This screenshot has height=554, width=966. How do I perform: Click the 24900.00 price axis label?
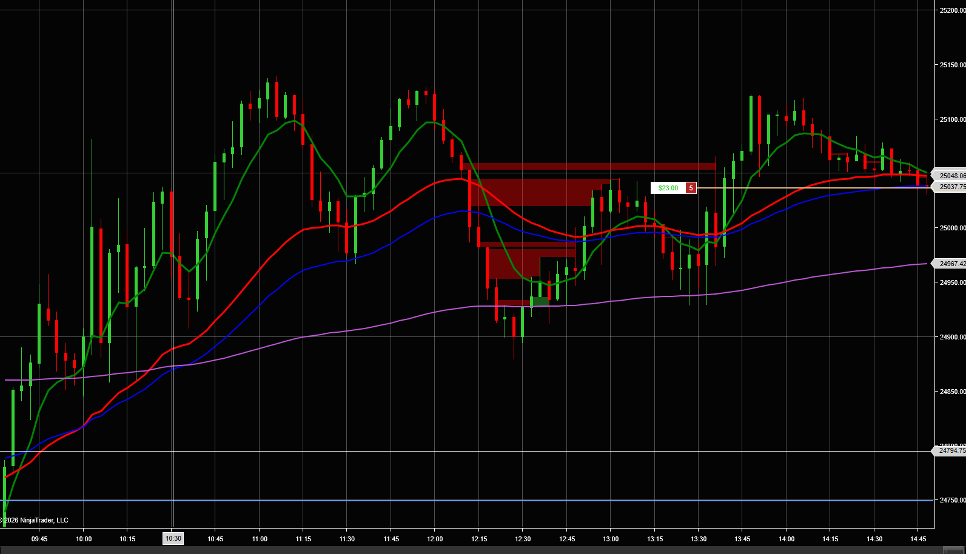pos(952,337)
